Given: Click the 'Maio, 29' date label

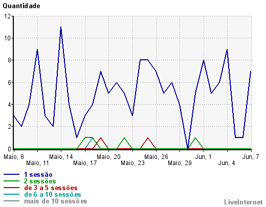Looking at the screenshot, I should pyautogui.click(x=180, y=163).
